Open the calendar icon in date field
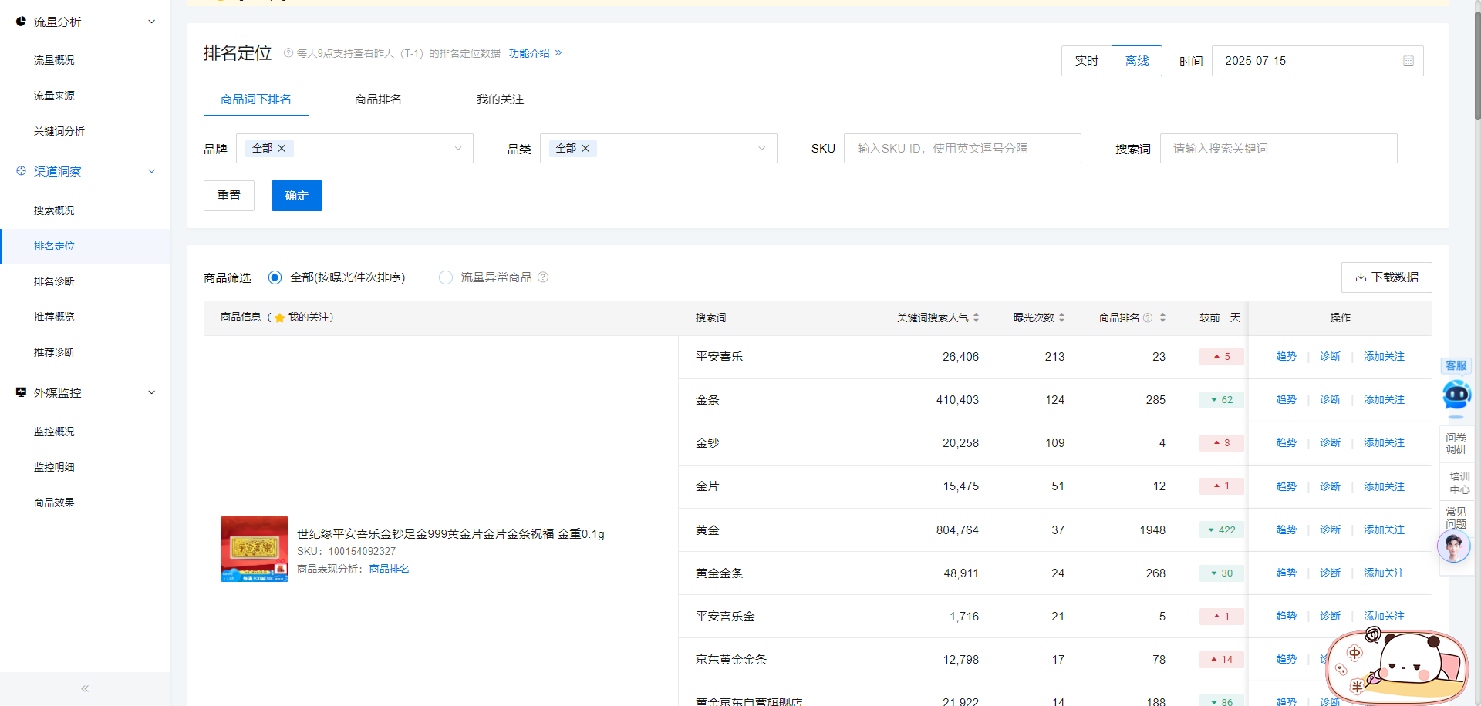1481x706 pixels. click(x=1408, y=61)
